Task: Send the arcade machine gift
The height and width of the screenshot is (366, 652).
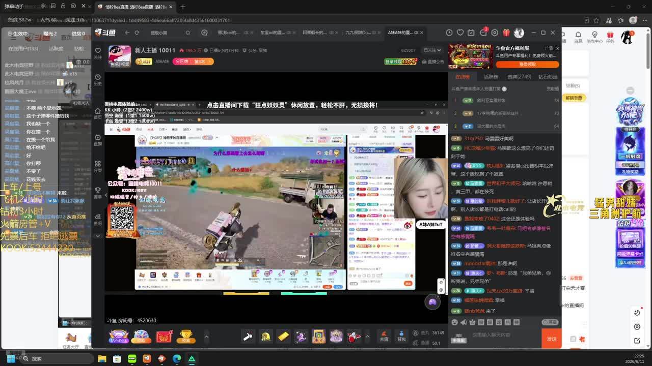Action: click(x=319, y=337)
